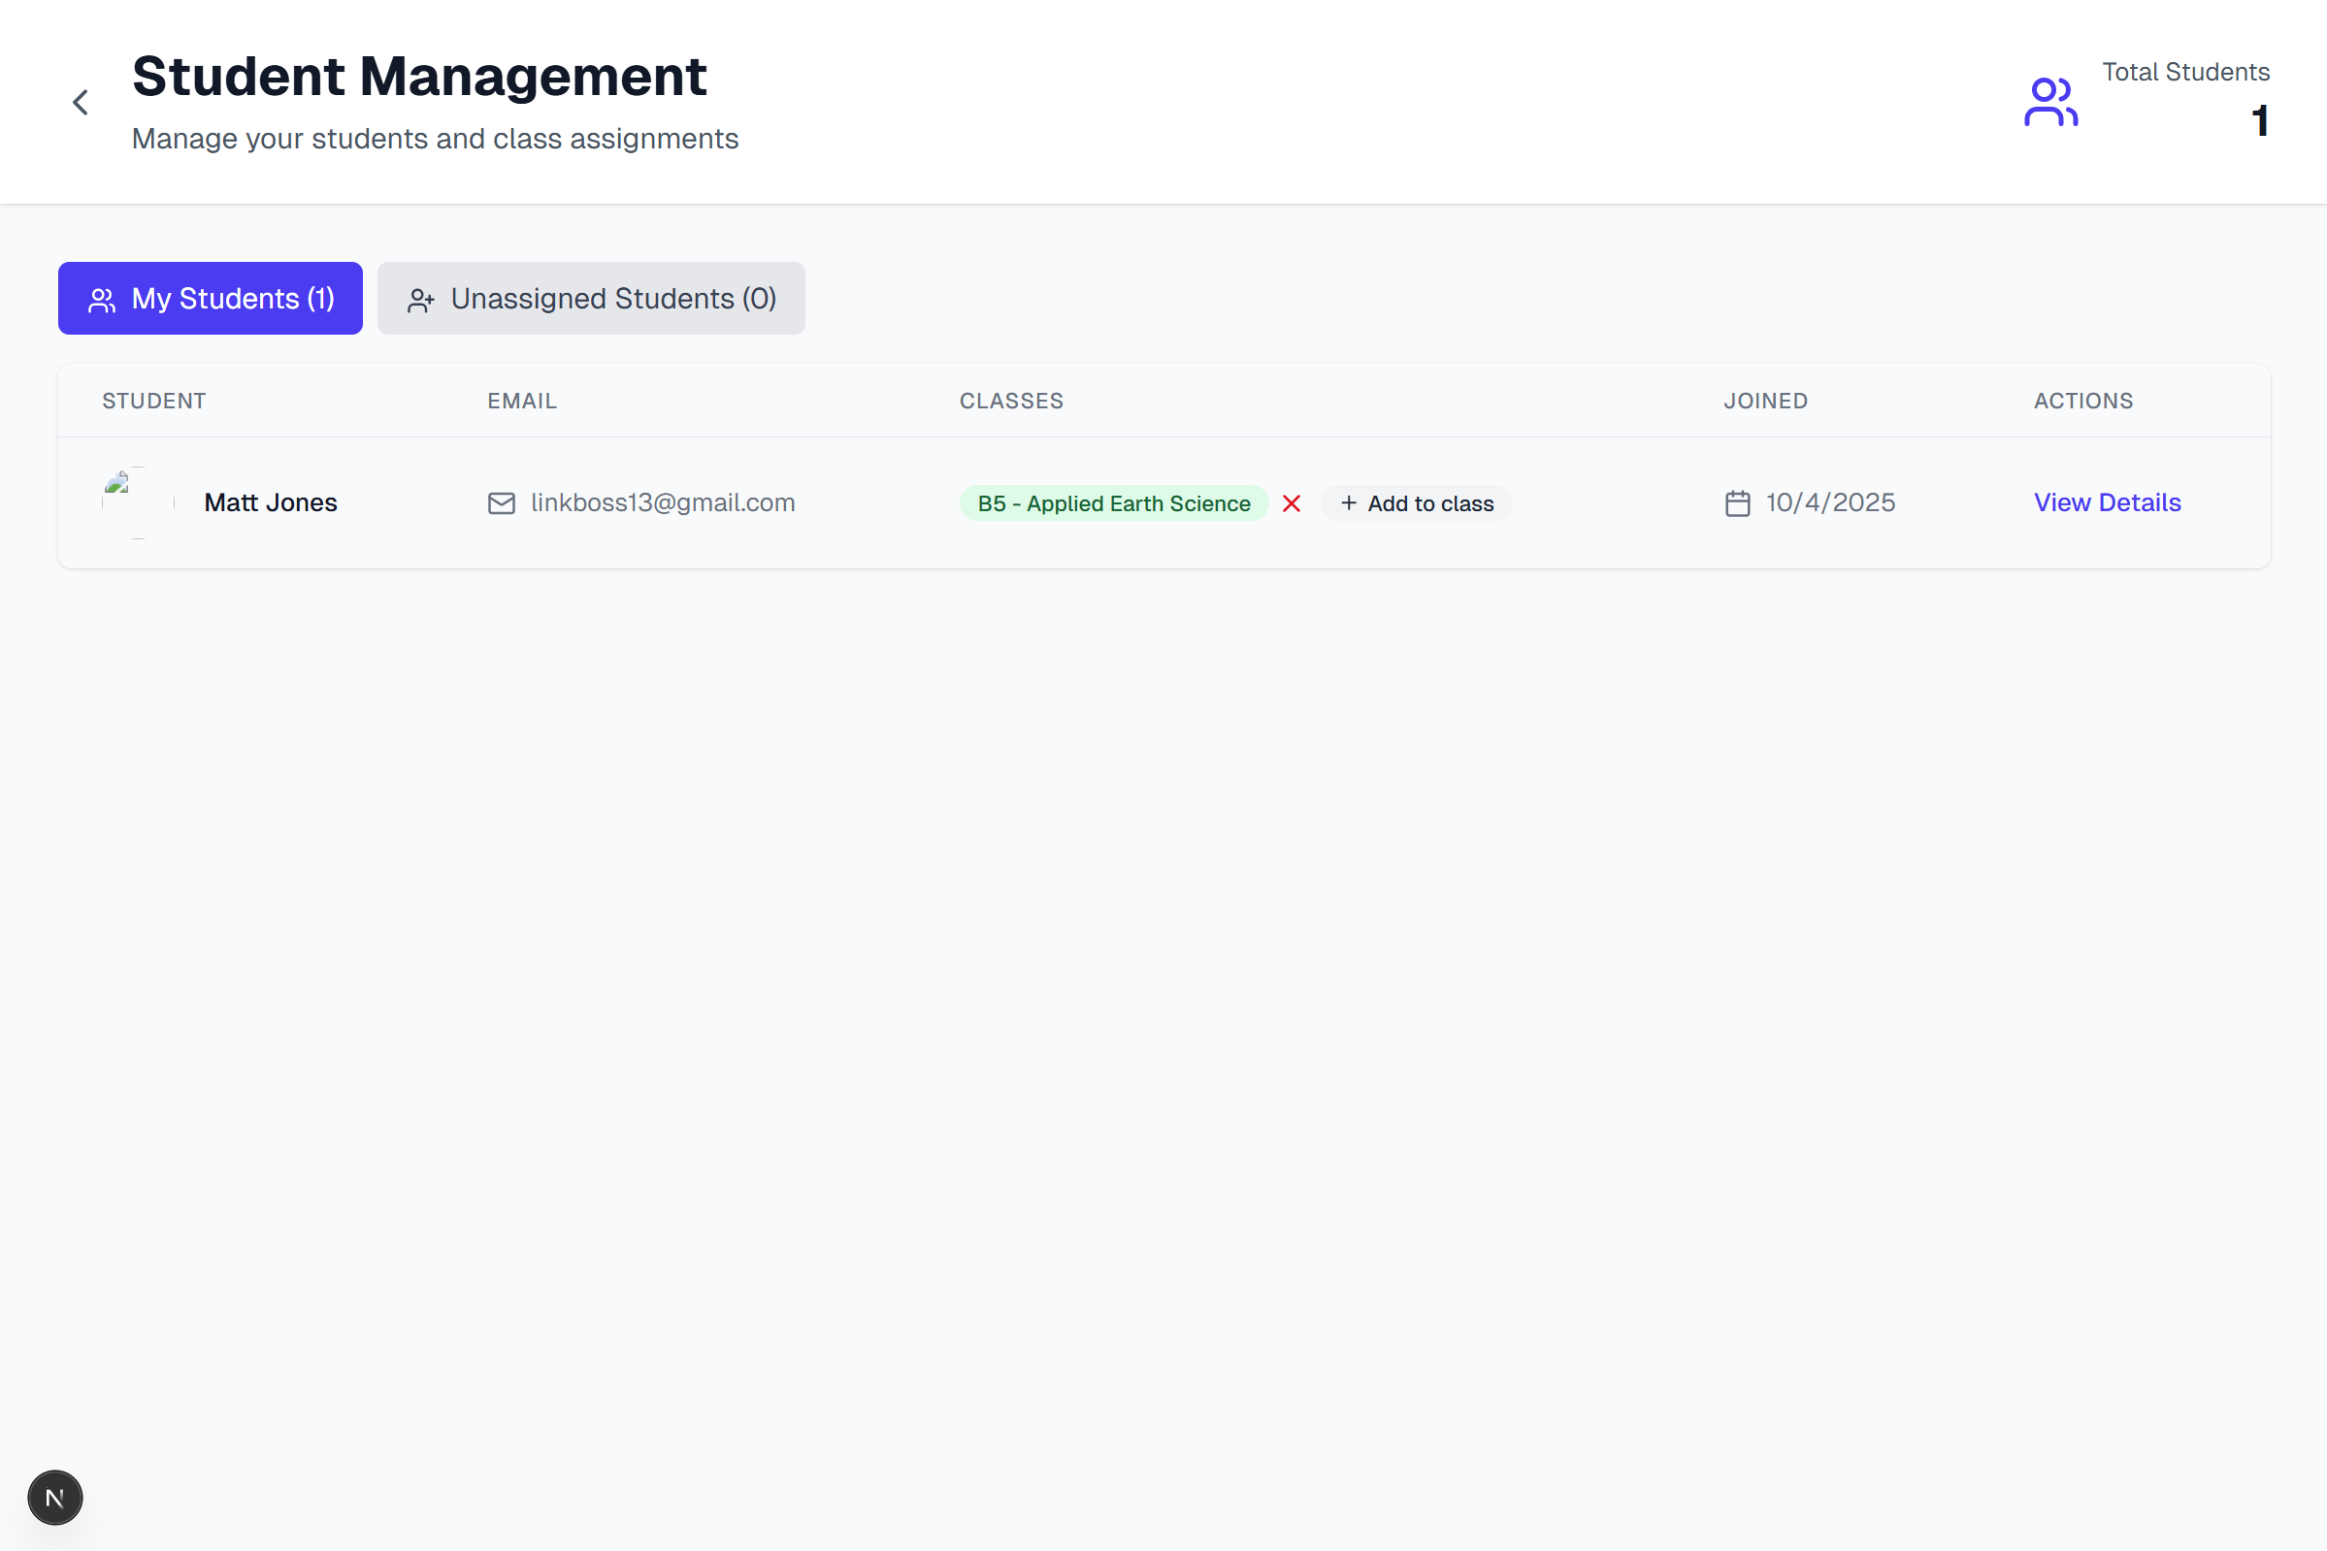The height and width of the screenshot is (1551, 2327).
Task: Click the Add to class button
Action: [1417, 502]
